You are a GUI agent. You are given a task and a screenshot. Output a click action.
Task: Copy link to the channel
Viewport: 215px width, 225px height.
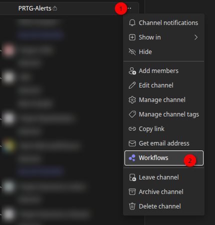coord(163,129)
